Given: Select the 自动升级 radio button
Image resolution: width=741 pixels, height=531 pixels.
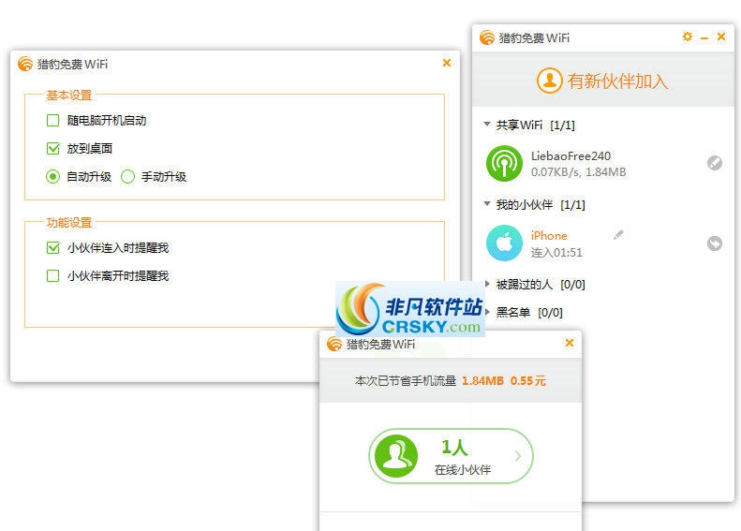Looking at the screenshot, I should tap(52, 177).
